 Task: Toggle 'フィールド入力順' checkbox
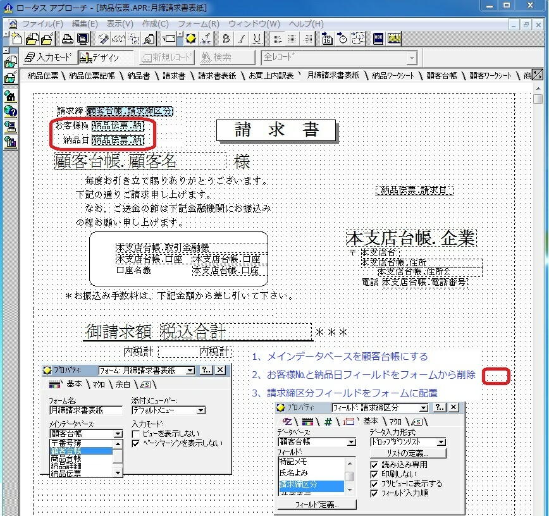[x=374, y=493]
